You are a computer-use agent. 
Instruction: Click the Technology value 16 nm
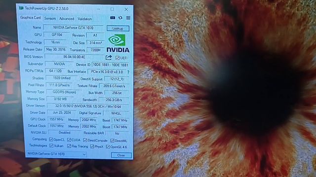point(55,42)
